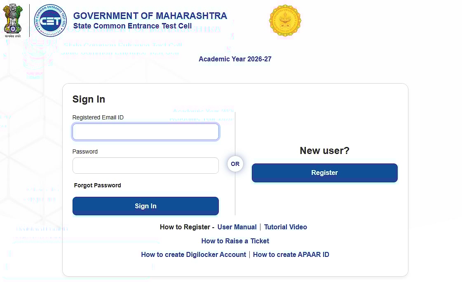Focus the Registered Email ID field
This screenshot has width=462, height=282.
[x=145, y=132]
